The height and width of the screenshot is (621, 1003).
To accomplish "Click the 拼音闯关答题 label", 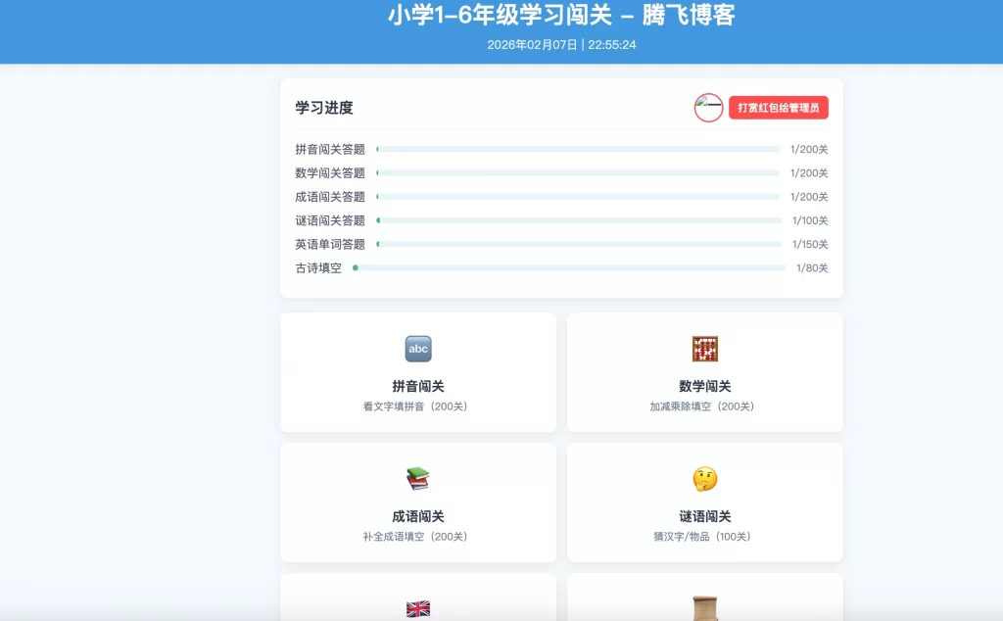I will point(330,149).
